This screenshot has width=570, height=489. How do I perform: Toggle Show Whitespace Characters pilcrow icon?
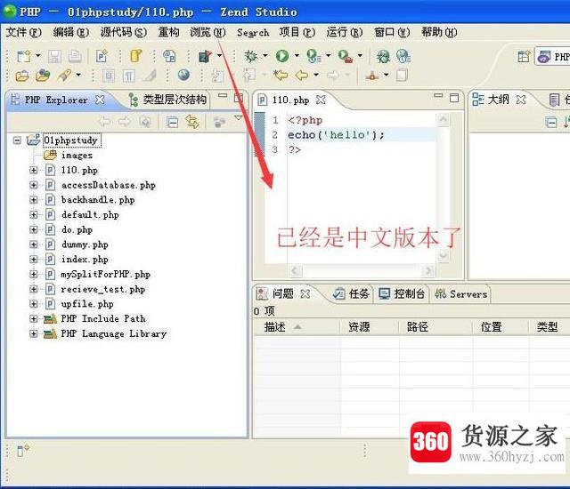(x=129, y=76)
